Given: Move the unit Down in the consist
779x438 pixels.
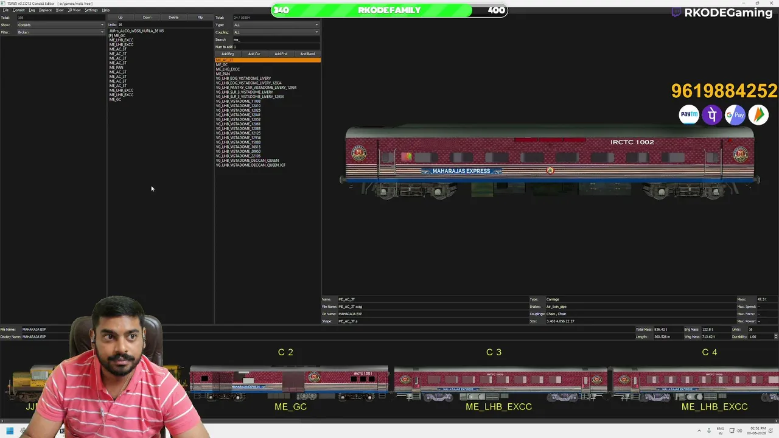Looking at the screenshot, I should pos(147,18).
